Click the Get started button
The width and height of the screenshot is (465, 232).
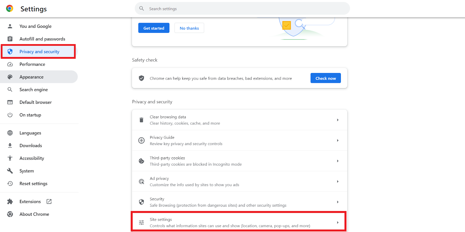point(154,28)
